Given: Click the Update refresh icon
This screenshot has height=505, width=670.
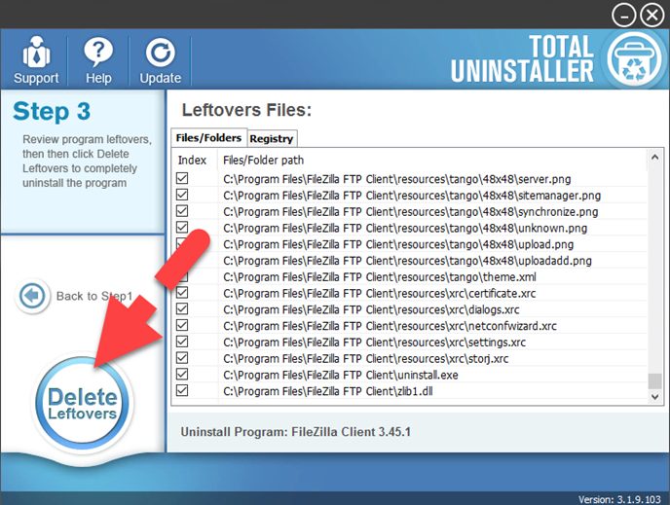Looking at the screenshot, I should 161,53.
